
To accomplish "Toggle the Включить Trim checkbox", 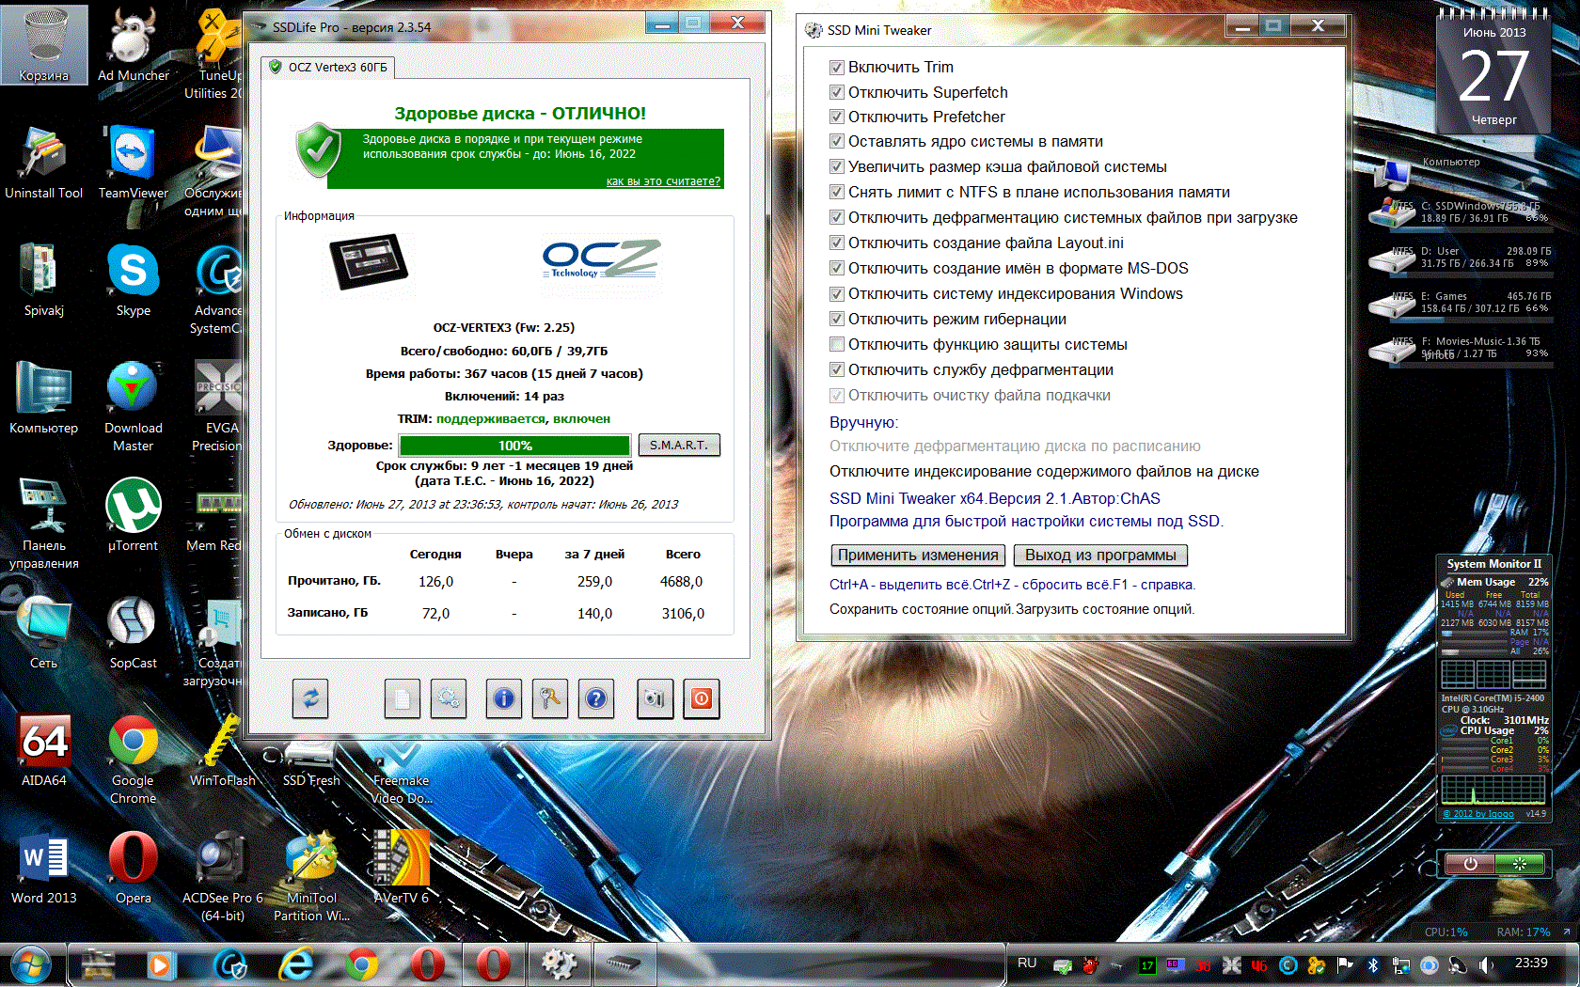I will [x=837, y=68].
